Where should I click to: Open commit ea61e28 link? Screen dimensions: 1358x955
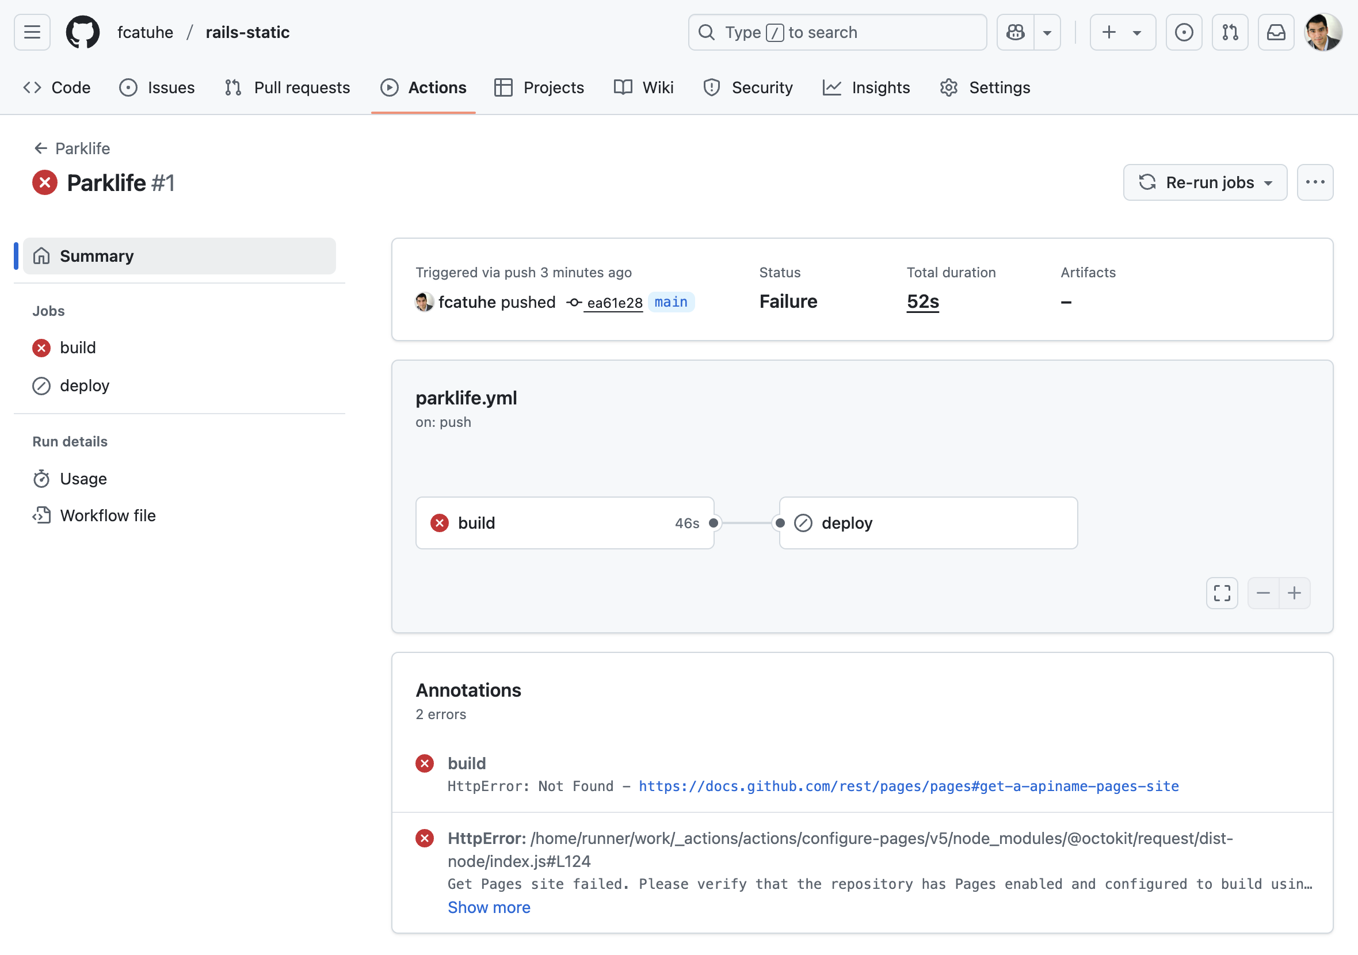(x=614, y=303)
